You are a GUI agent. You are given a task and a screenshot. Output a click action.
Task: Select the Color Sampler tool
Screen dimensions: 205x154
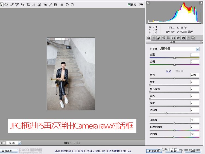tap(17, 5)
